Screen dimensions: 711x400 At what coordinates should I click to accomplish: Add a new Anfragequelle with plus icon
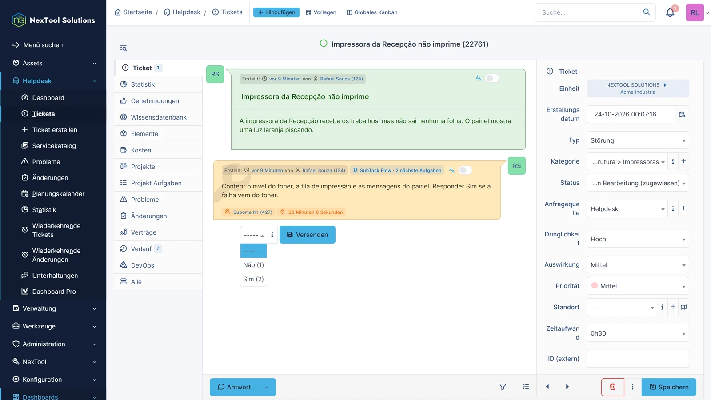pos(684,208)
